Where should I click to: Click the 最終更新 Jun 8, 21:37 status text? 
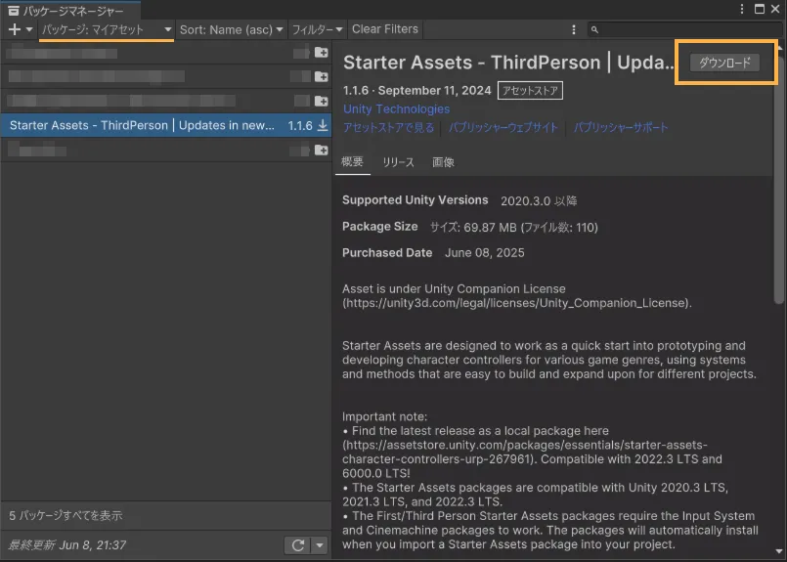[x=67, y=545]
